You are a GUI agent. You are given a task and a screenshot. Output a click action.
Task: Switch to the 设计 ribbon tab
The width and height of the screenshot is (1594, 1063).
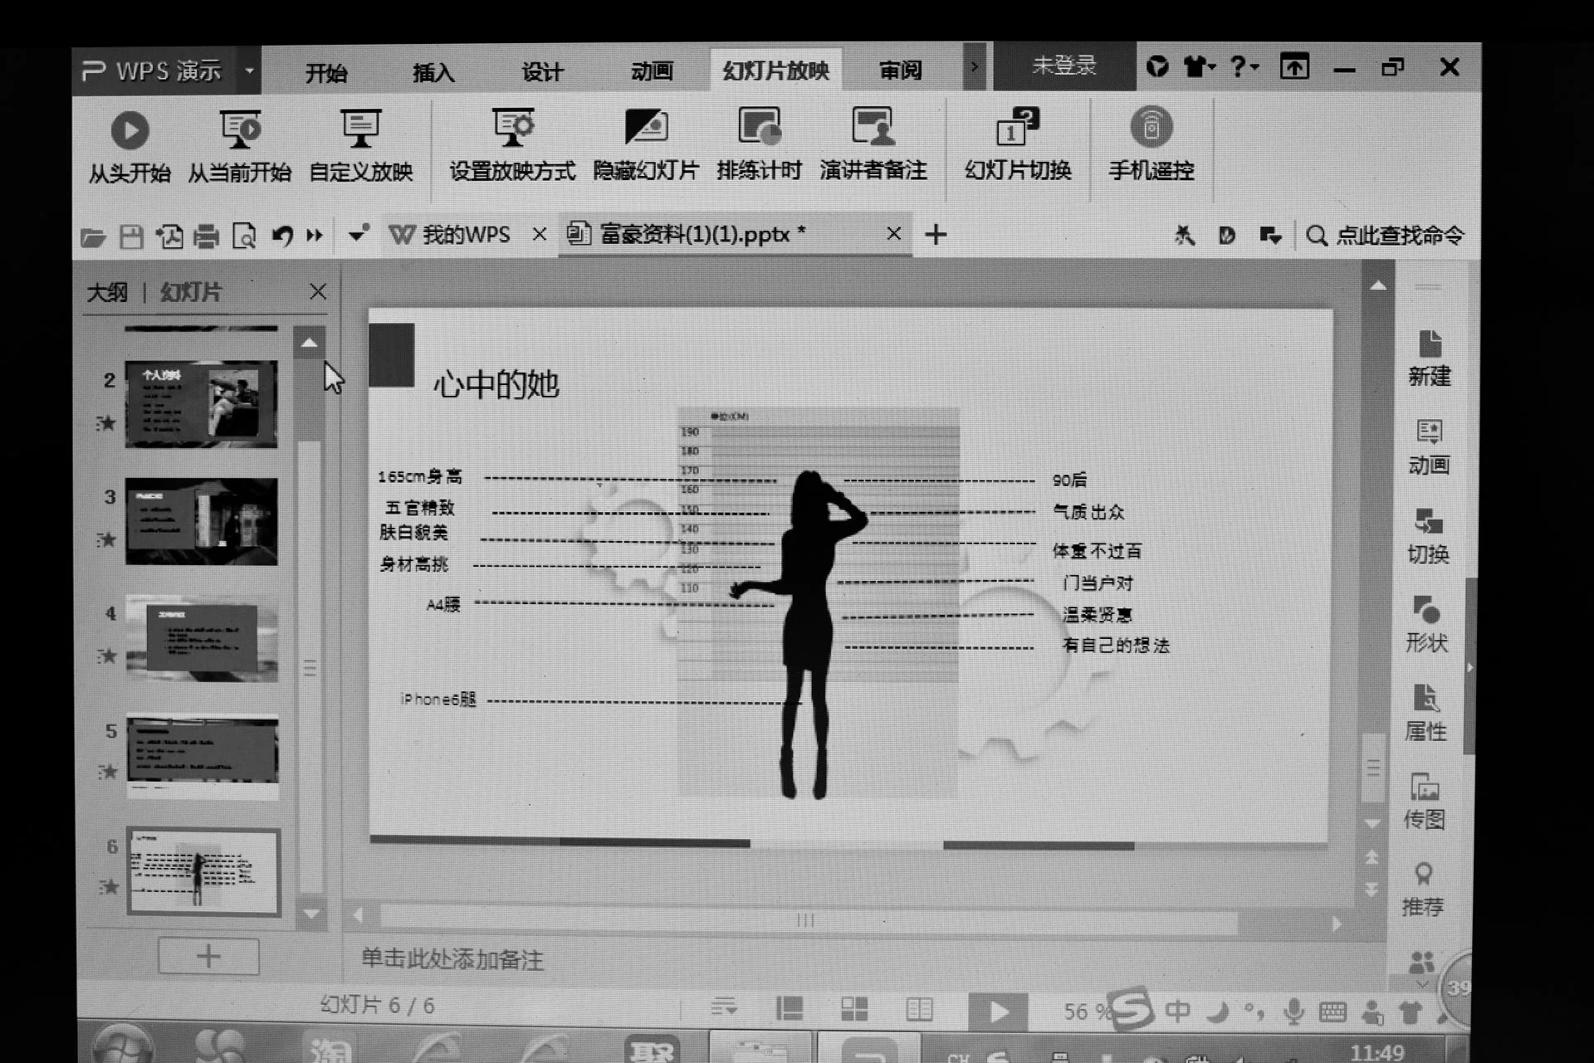542,72
